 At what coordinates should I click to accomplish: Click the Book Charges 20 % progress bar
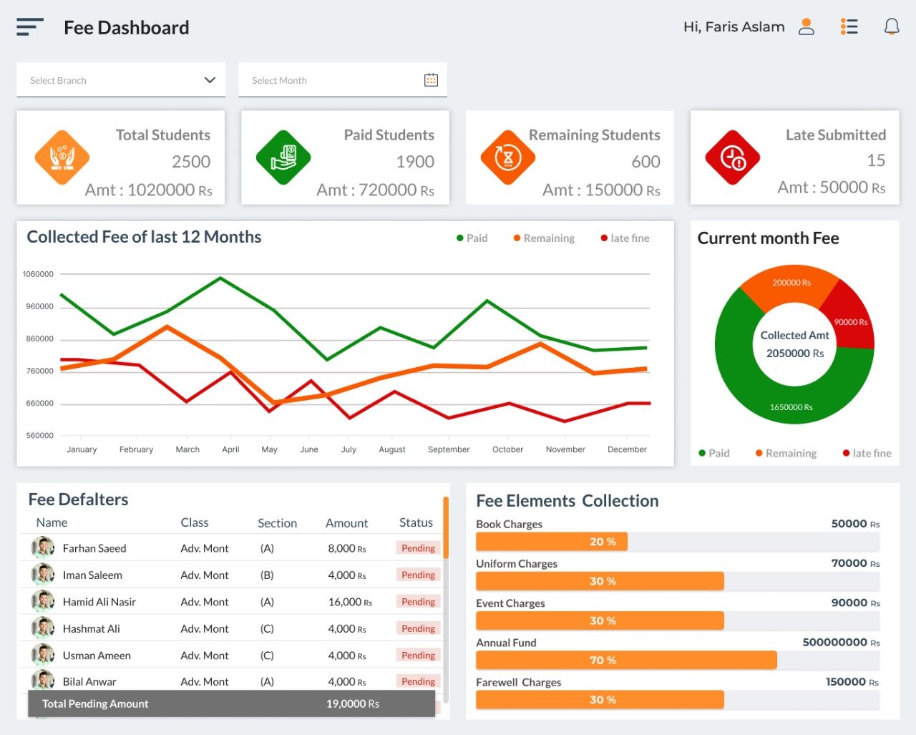[x=552, y=542]
